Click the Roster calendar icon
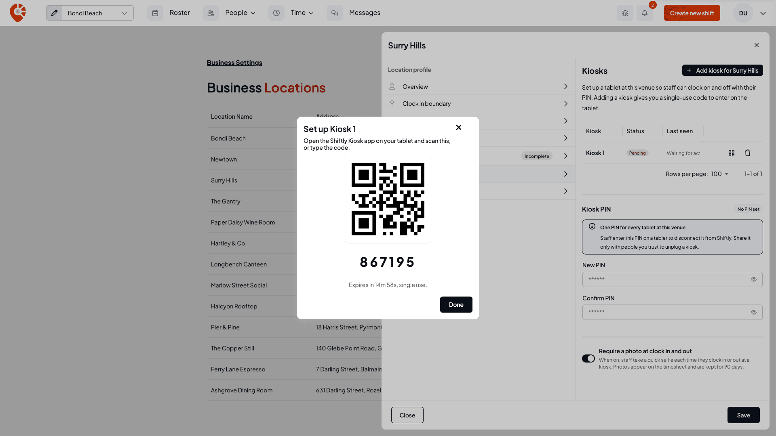Screen dimensions: 776x436 [x=155, y=13]
